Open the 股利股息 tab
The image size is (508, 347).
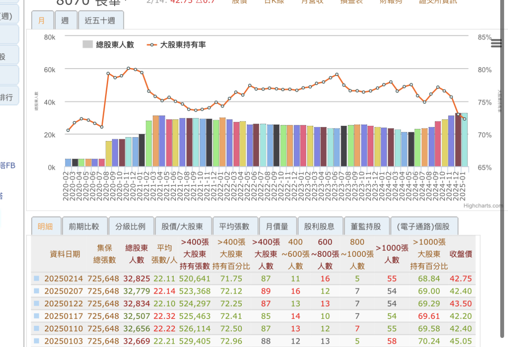point(319,226)
